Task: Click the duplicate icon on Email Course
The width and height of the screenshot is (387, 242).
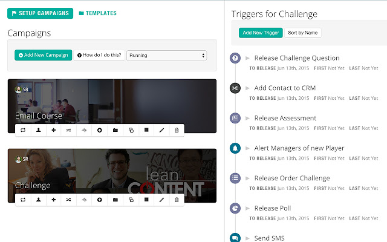Action: click(x=131, y=130)
